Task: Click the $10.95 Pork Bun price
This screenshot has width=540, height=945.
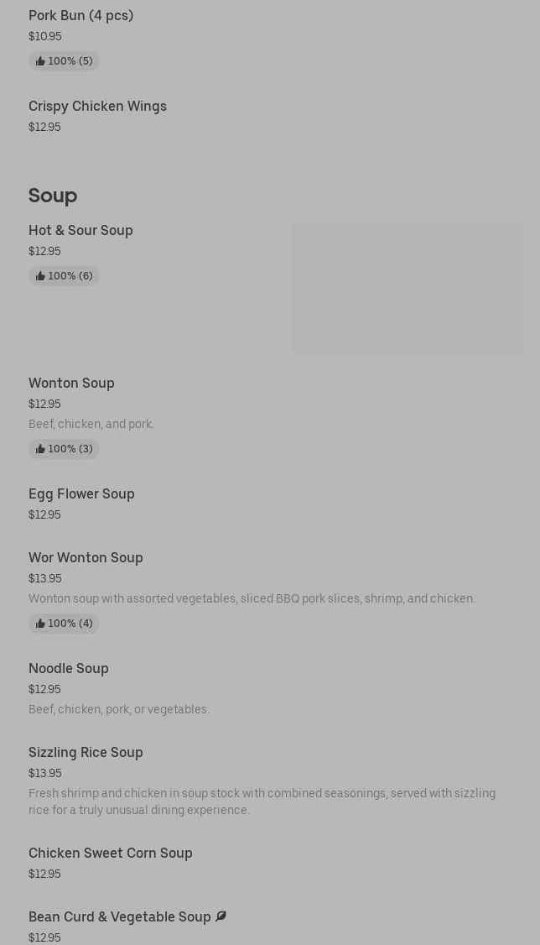Action: point(44,36)
